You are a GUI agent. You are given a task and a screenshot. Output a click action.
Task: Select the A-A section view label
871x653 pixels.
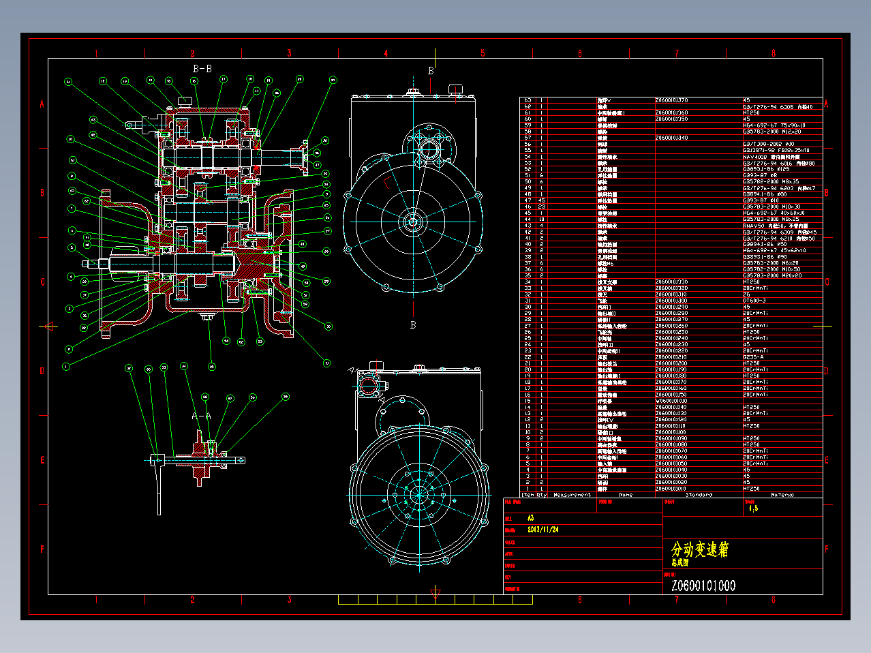point(201,415)
